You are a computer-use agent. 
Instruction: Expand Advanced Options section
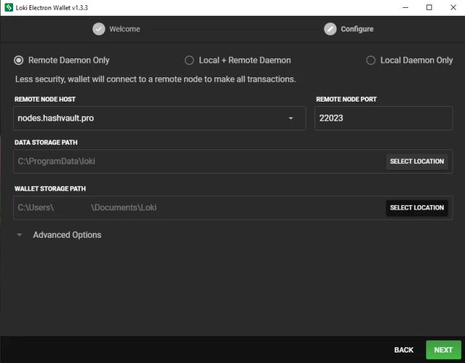(59, 235)
